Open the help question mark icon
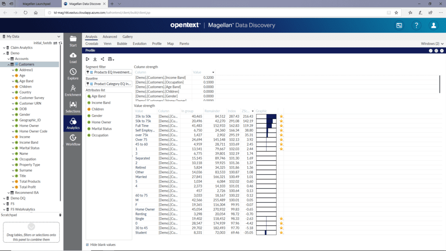This screenshot has width=446, height=251. click(x=416, y=25)
